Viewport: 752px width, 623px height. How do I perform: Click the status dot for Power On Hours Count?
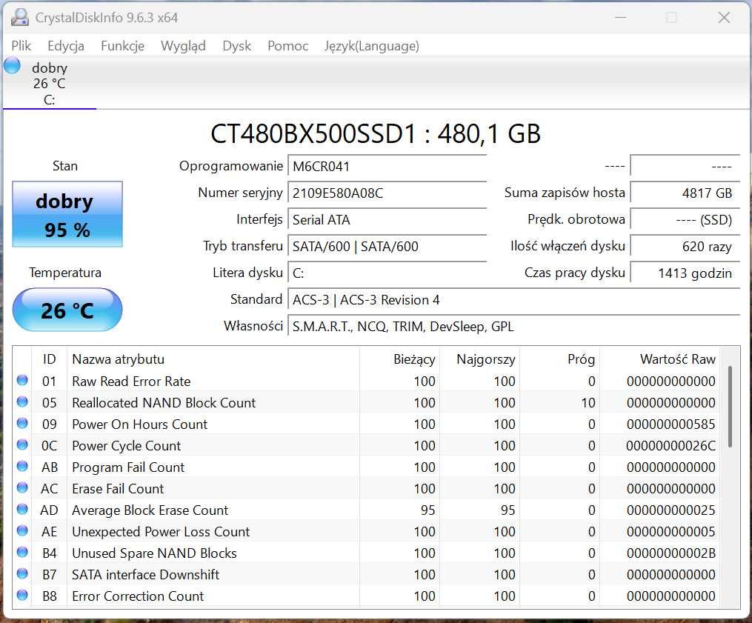coord(22,424)
